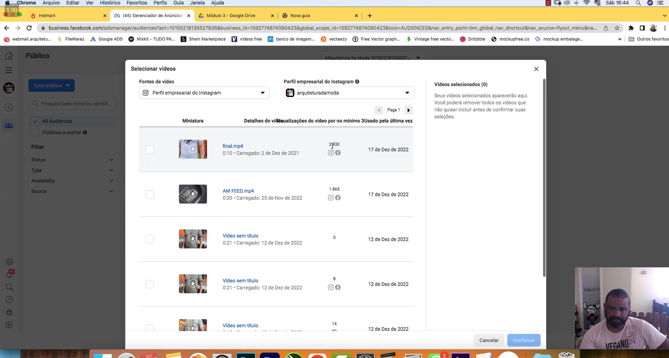Reload the page
Viewport: 669px width, 358px height.
pyautogui.click(x=29, y=28)
